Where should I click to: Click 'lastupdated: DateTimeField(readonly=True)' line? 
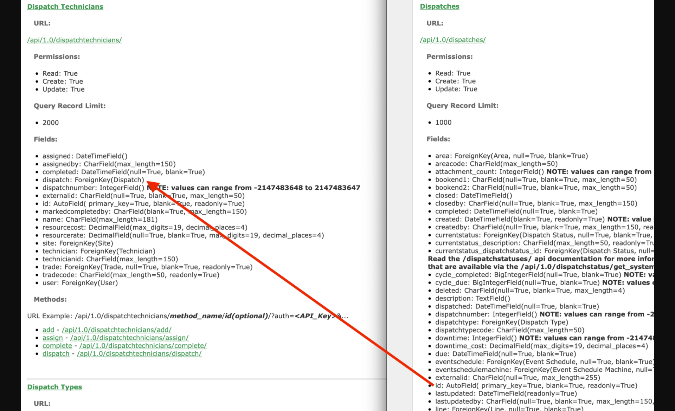506,393
